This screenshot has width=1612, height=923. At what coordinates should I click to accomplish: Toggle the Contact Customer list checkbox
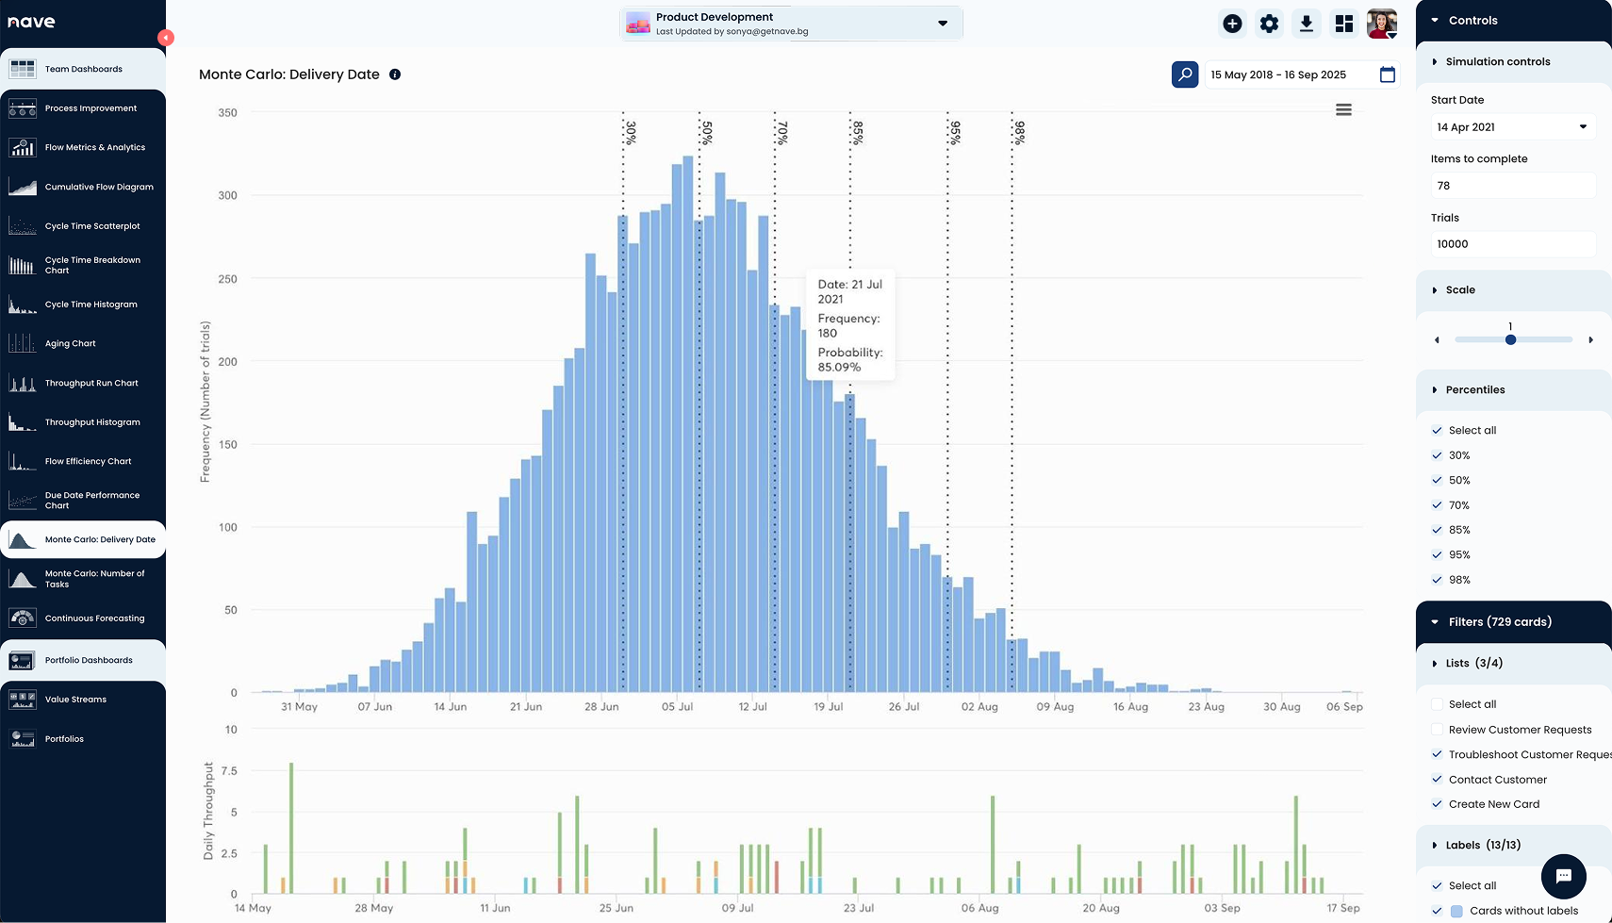tap(1437, 780)
